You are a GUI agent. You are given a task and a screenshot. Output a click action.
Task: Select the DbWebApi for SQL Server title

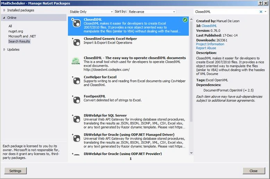point(105,115)
